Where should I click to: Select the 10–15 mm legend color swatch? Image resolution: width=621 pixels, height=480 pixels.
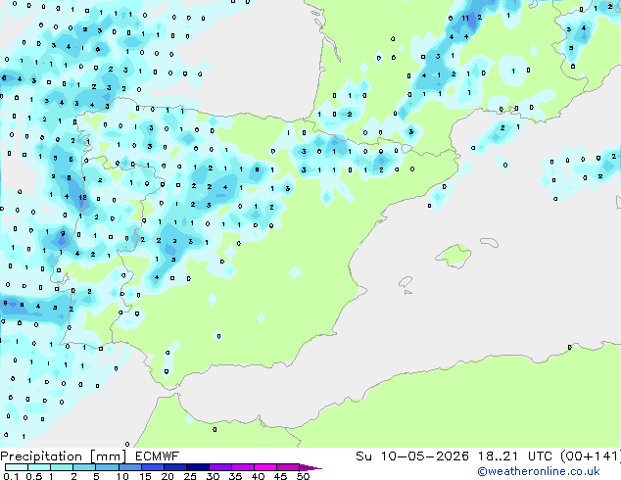129,467
